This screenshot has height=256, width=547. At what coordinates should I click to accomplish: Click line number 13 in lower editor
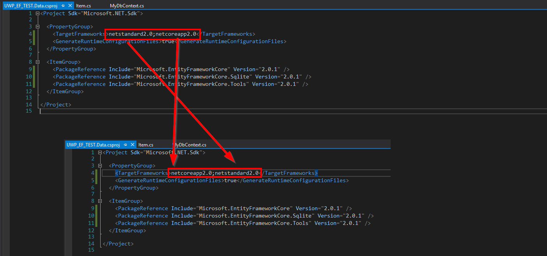(x=91, y=237)
